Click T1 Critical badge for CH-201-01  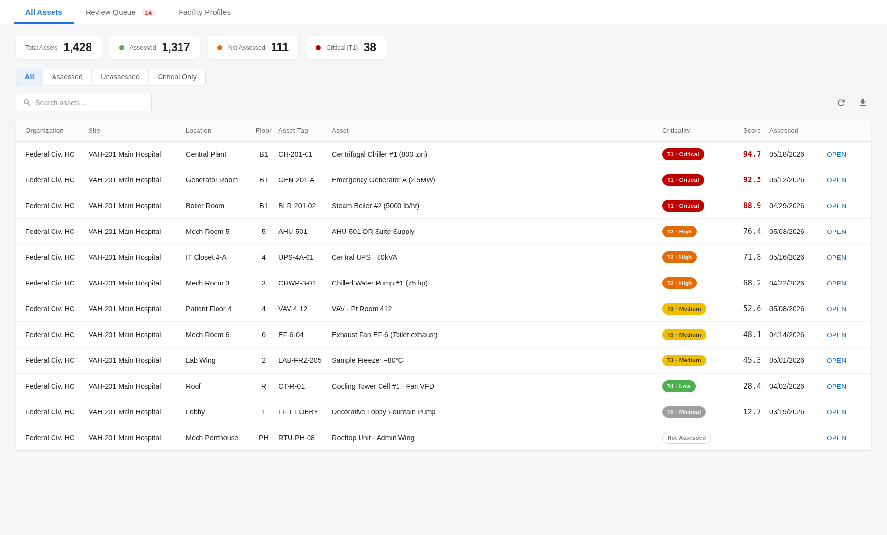(683, 154)
